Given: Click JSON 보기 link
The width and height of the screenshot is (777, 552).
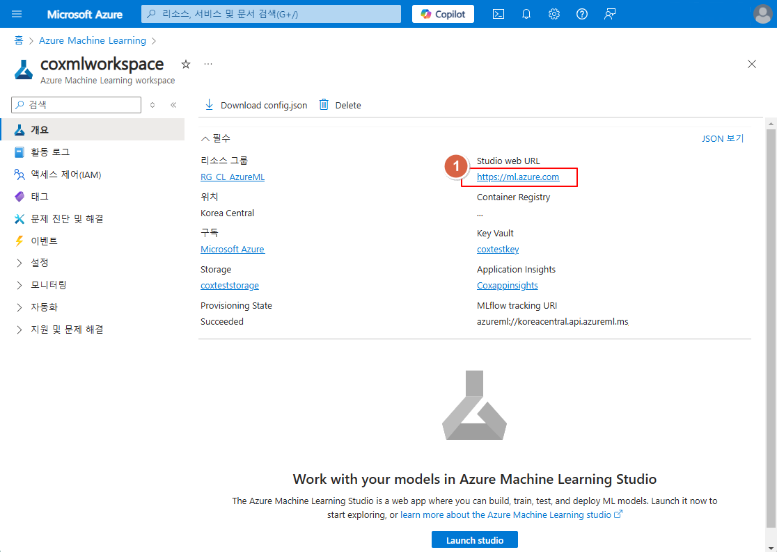Looking at the screenshot, I should click(723, 138).
